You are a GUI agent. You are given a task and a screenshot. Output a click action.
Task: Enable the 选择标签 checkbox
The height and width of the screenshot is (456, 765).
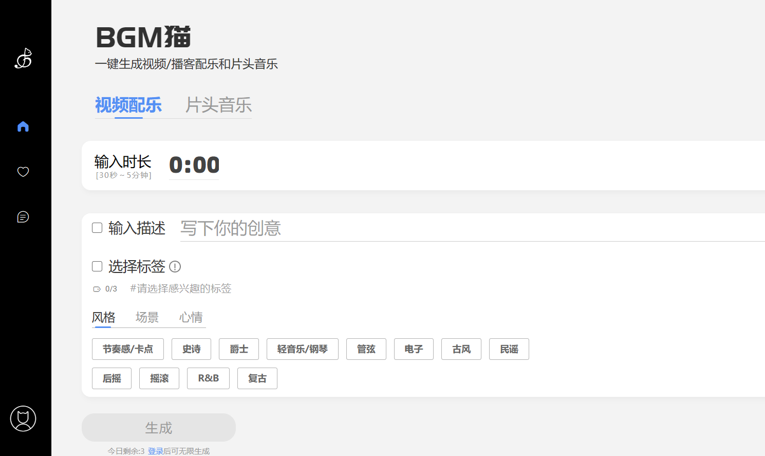click(97, 266)
